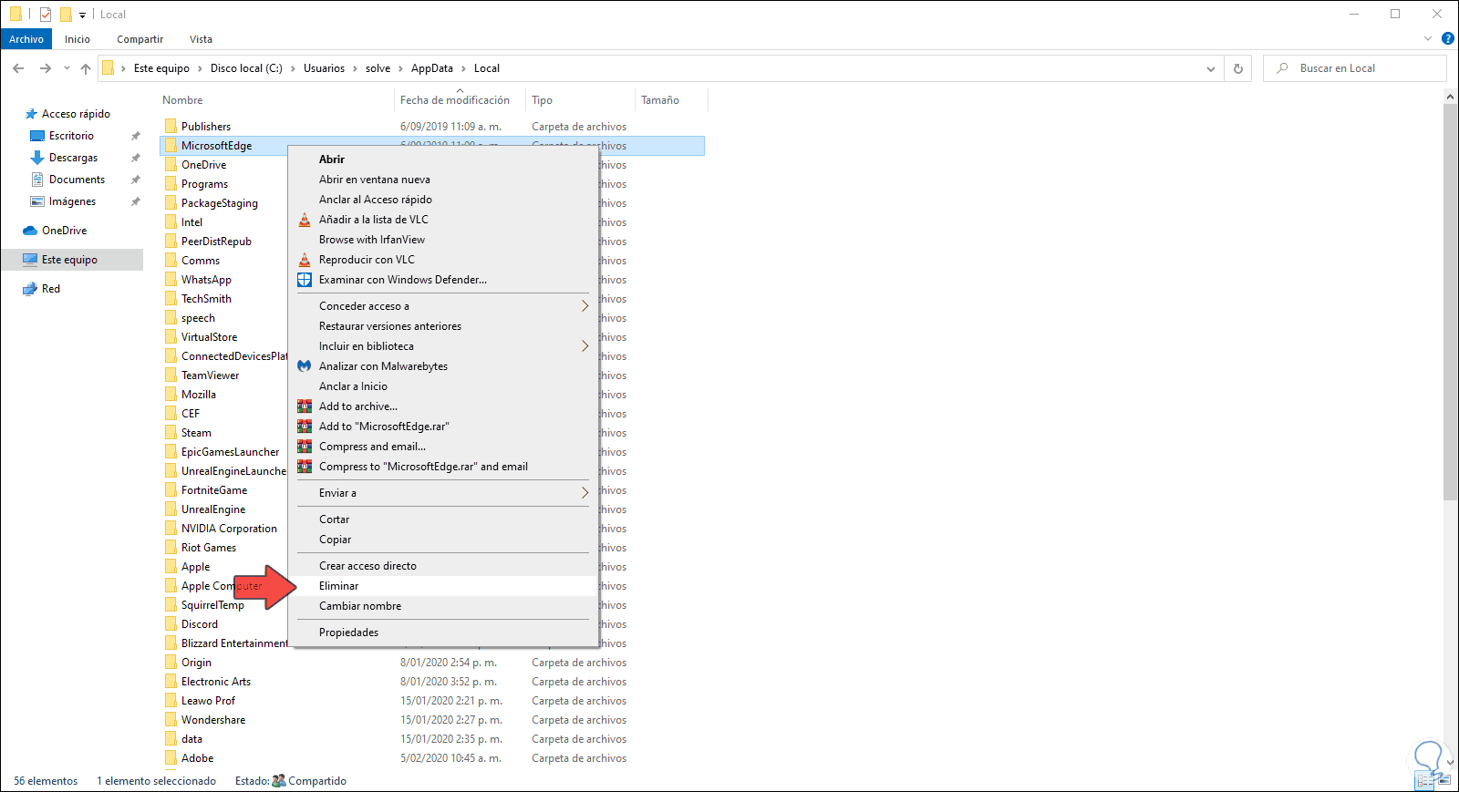Click the solve breadcrumb segment
The height and width of the screenshot is (792, 1459).
[378, 68]
